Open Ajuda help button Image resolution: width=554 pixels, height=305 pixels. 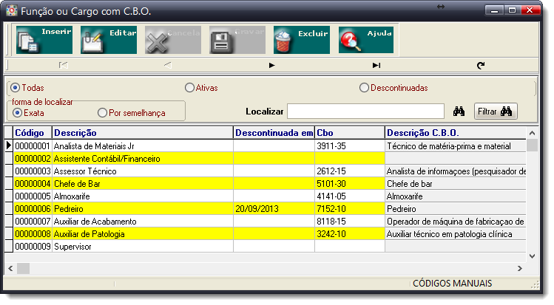[366, 40]
